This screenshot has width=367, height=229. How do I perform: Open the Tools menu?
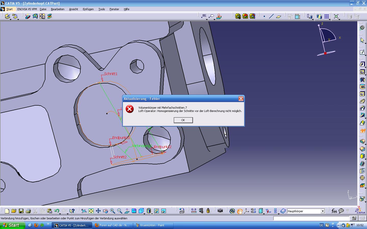[x=101, y=9]
